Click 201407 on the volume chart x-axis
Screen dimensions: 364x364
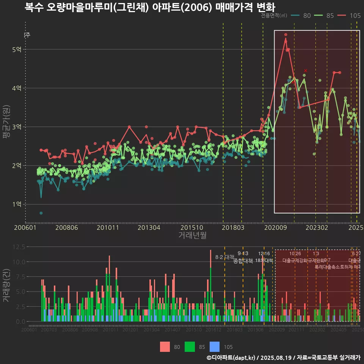[173, 329]
